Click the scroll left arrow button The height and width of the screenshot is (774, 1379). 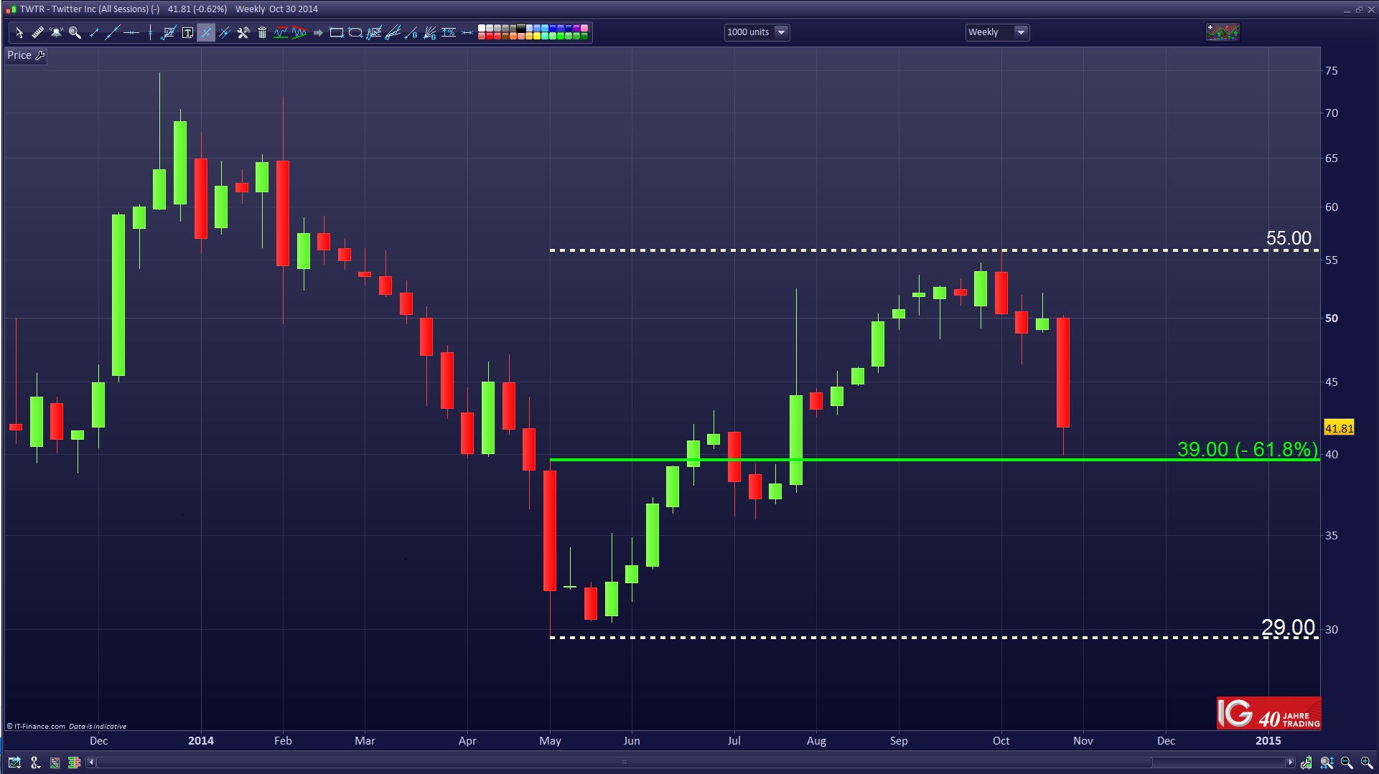point(91,763)
